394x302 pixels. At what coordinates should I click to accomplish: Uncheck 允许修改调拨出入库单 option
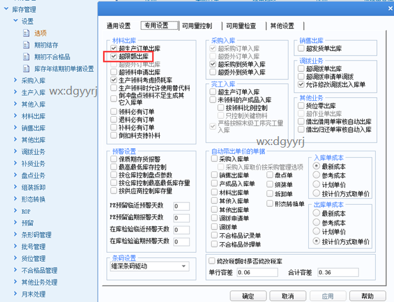(301, 84)
